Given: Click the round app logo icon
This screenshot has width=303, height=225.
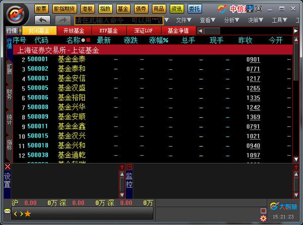Looking at the screenshot, I should 17,15.
